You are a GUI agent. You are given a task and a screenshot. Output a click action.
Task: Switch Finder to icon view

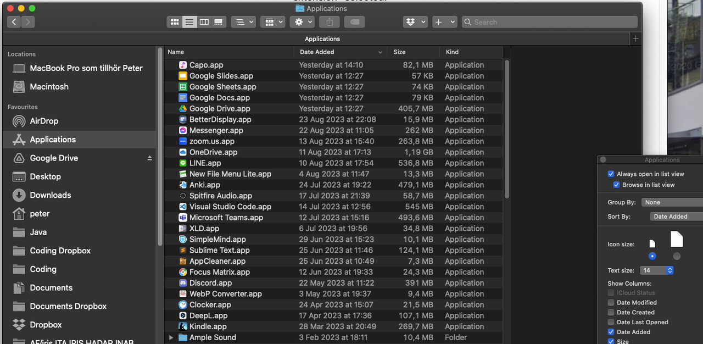(x=175, y=22)
